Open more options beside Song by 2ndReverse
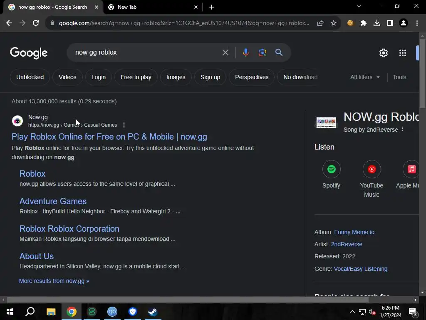This screenshot has width=426, height=320. [402, 129]
